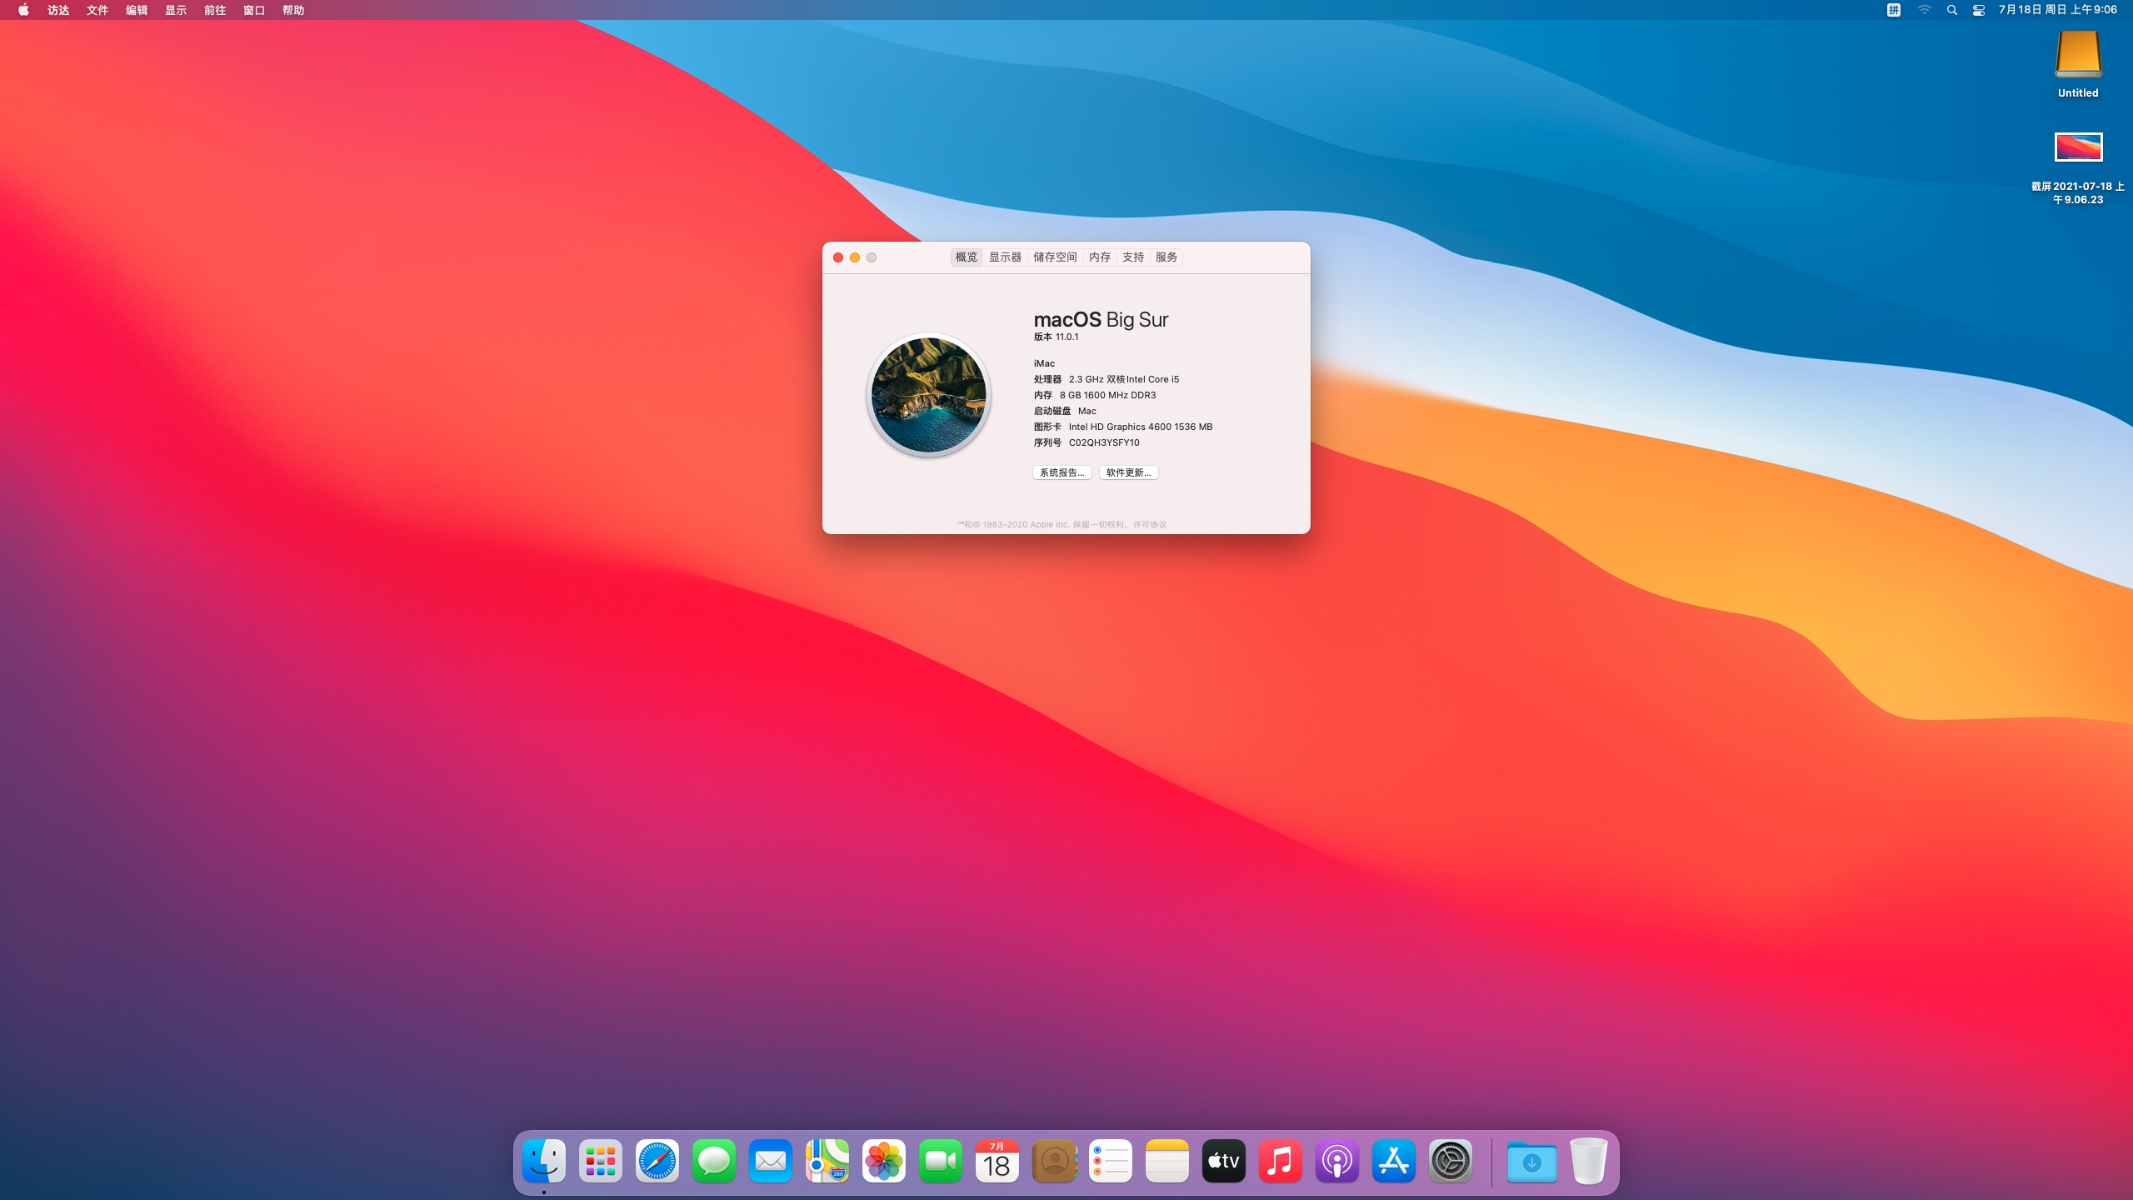Open Spotlight search in menu bar

(1951, 10)
